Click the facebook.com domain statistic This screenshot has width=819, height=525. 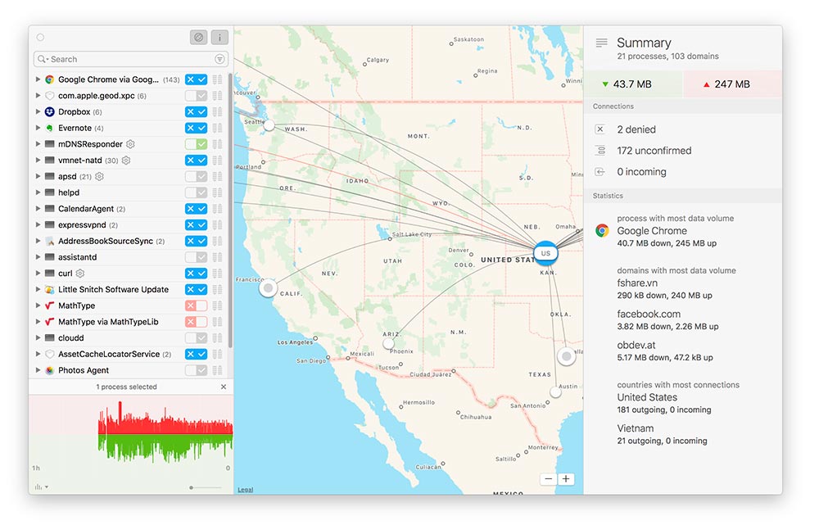click(667, 319)
